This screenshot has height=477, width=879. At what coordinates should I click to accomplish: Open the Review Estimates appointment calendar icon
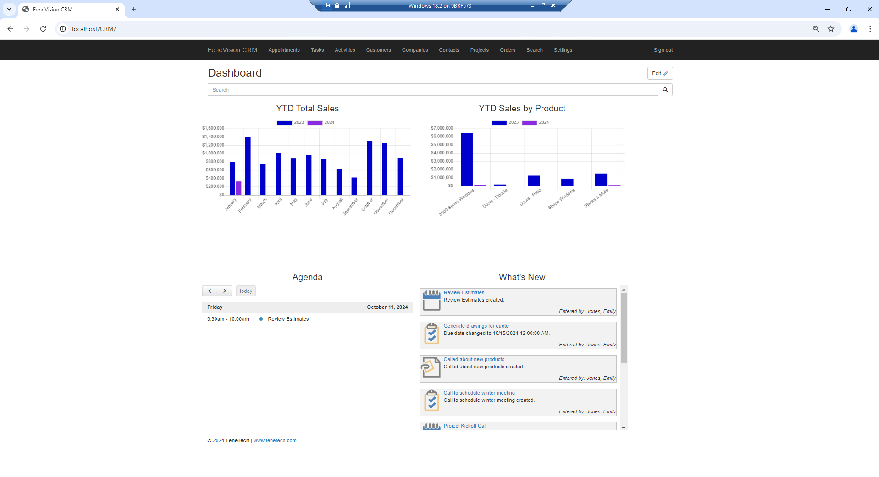(x=431, y=301)
